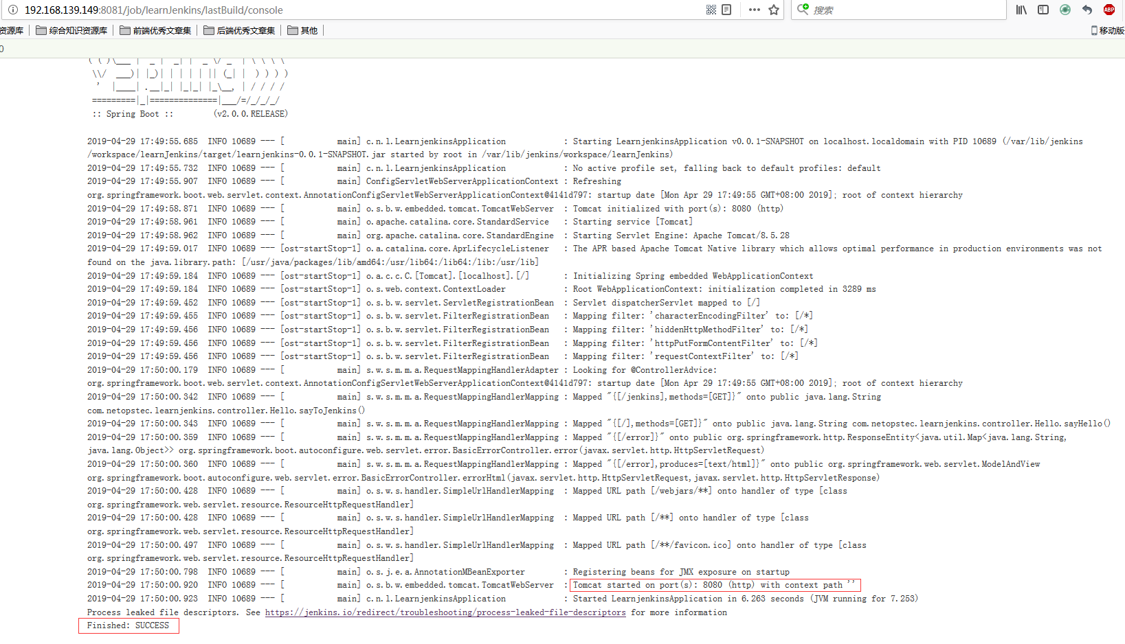Click '2019-04-29 17:50:00.923' timestamp text

(x=142, y=599)
